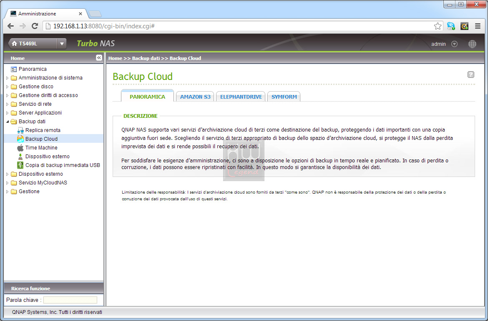The width and height of the screenshot is (488, 321).
Task: Click the USB immediate backup copy icon
Action: (x=20, y=165)
